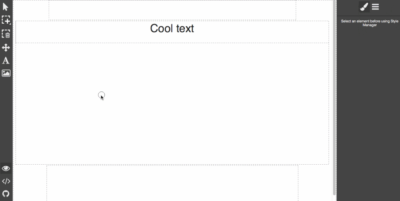Click the 'Select an element' Style Manager message
The image size is (400, 201).
tap(369, 23)
